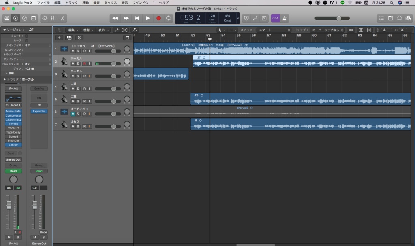Open the Channel EQ plugin slot
Viewport: 415px width, 246px height.
(x=13, y=120)
